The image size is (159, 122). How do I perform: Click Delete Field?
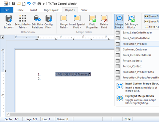pyautogui.click(x=104, y=22)
